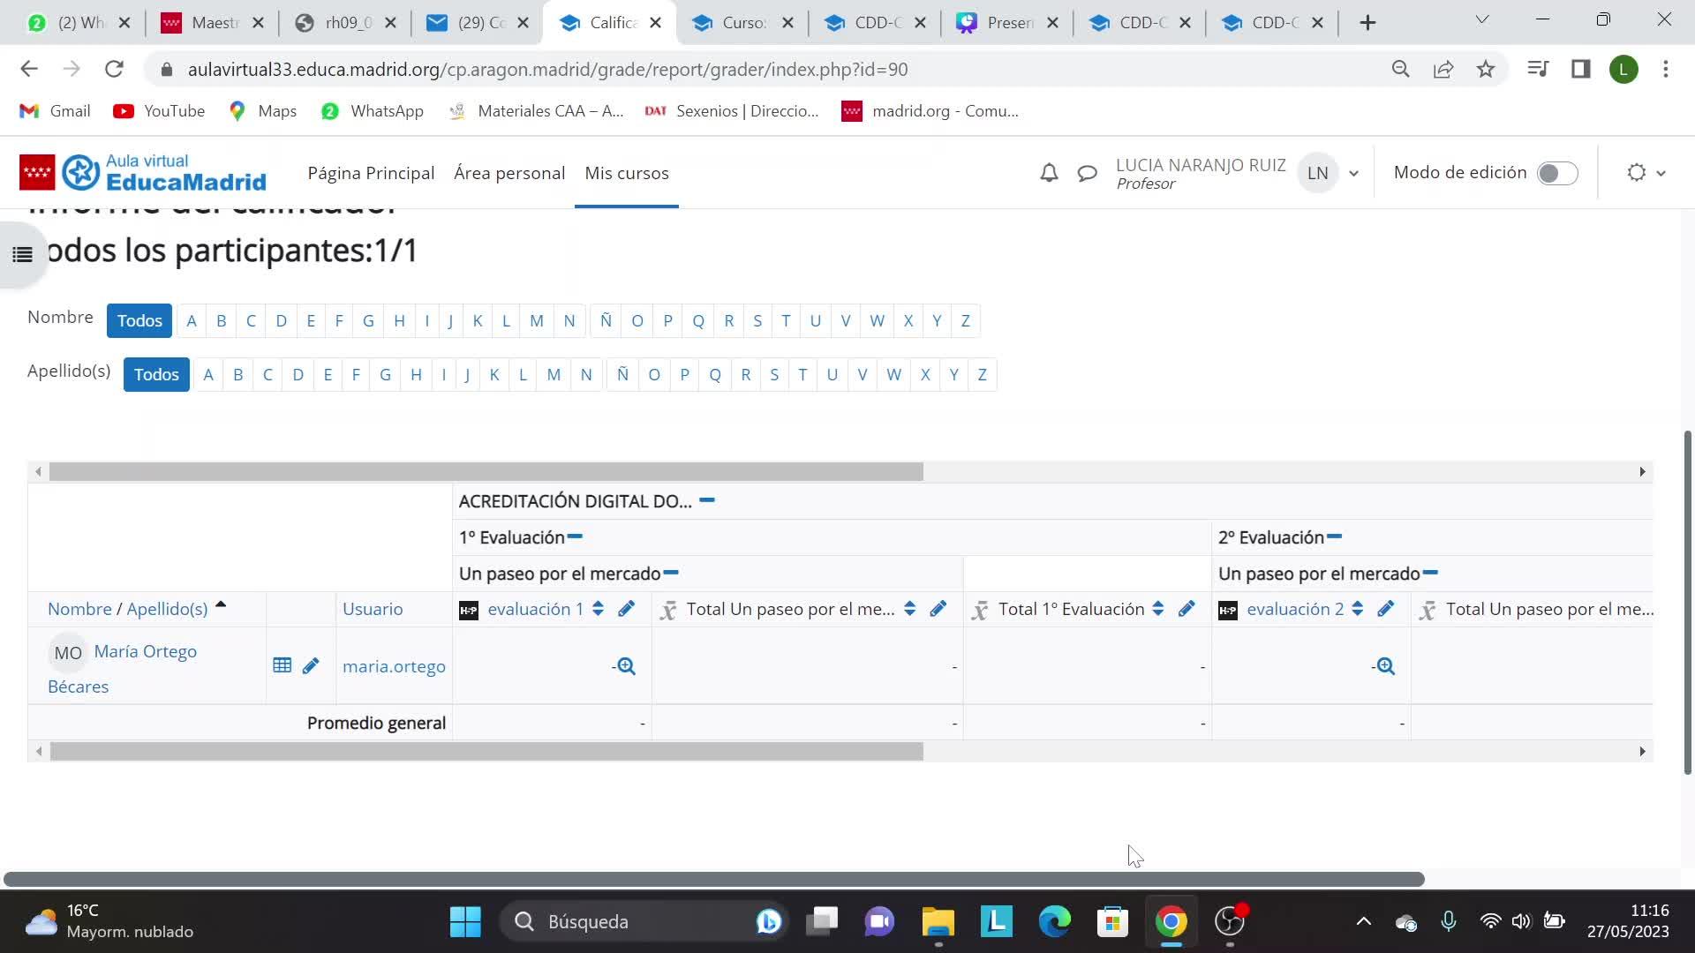This screenshot has width=1695, height=953.
Task: Open Mis cursos navigation item
Action: pos(626,173)
